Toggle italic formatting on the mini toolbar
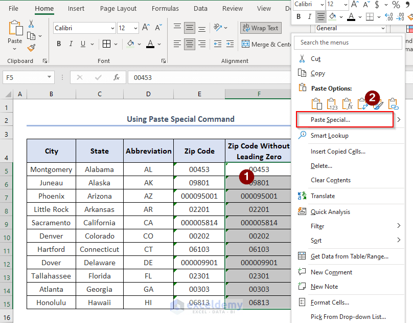The height and width of the screenshot is (323, 413). [309, 16]
